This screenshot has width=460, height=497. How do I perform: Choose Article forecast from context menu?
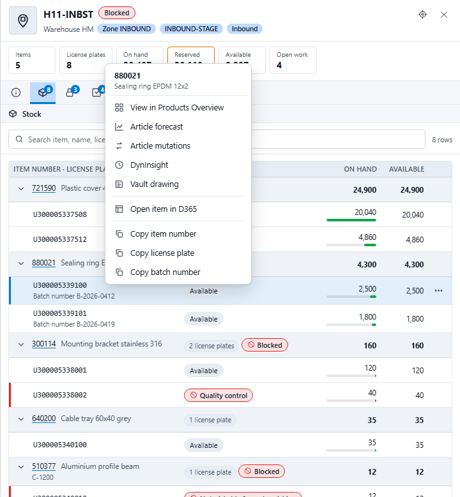point(178,127)
